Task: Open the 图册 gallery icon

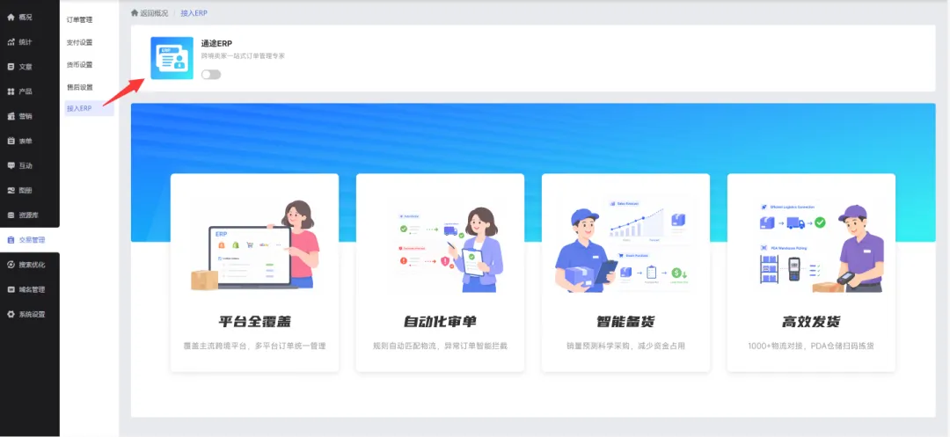Action: (11, 190)
